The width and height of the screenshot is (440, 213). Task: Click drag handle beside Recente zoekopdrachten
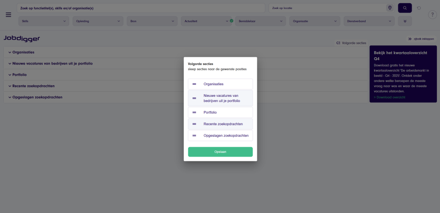(x=194, y=124)
